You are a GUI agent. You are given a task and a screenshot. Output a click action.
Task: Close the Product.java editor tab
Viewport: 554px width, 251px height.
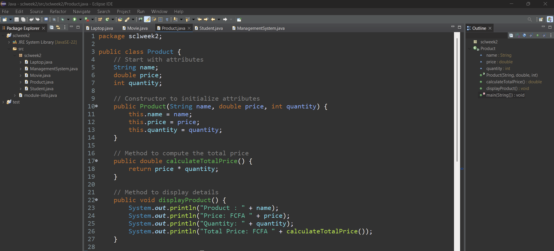(x=189, y=28)
